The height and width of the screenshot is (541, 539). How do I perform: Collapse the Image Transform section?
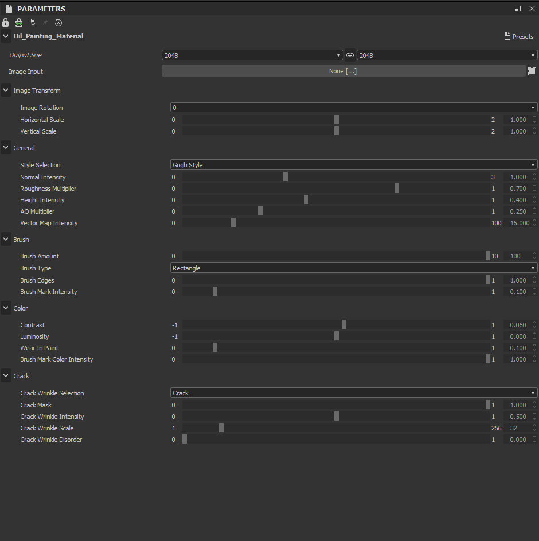(6, 91)
